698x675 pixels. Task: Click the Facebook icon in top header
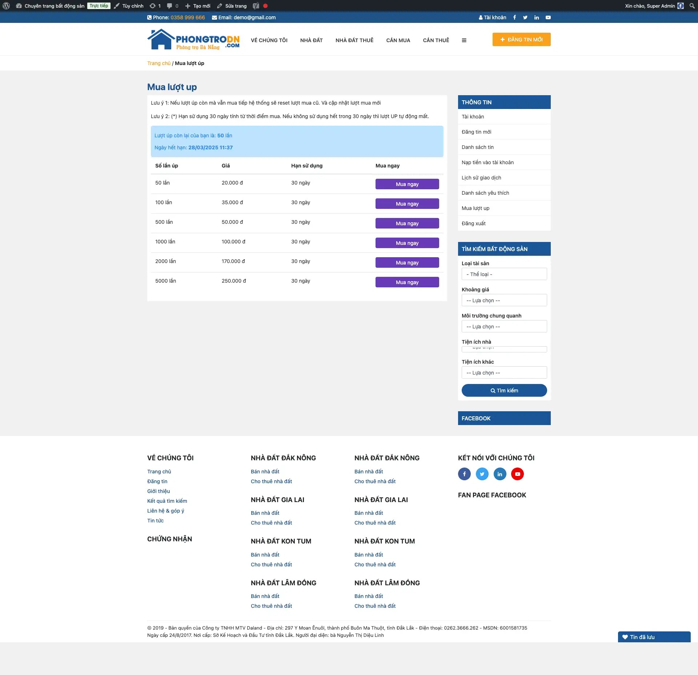pos(514,17)
